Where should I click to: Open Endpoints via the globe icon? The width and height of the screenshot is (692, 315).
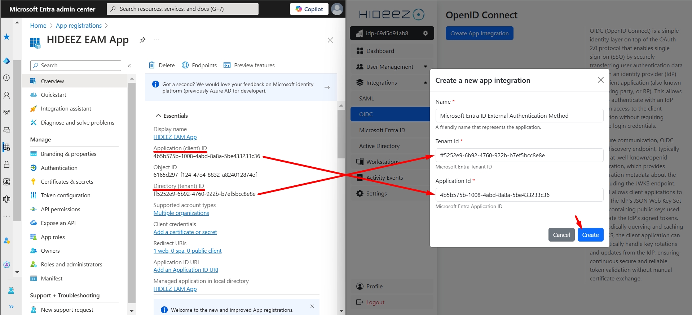coord(185,65)
